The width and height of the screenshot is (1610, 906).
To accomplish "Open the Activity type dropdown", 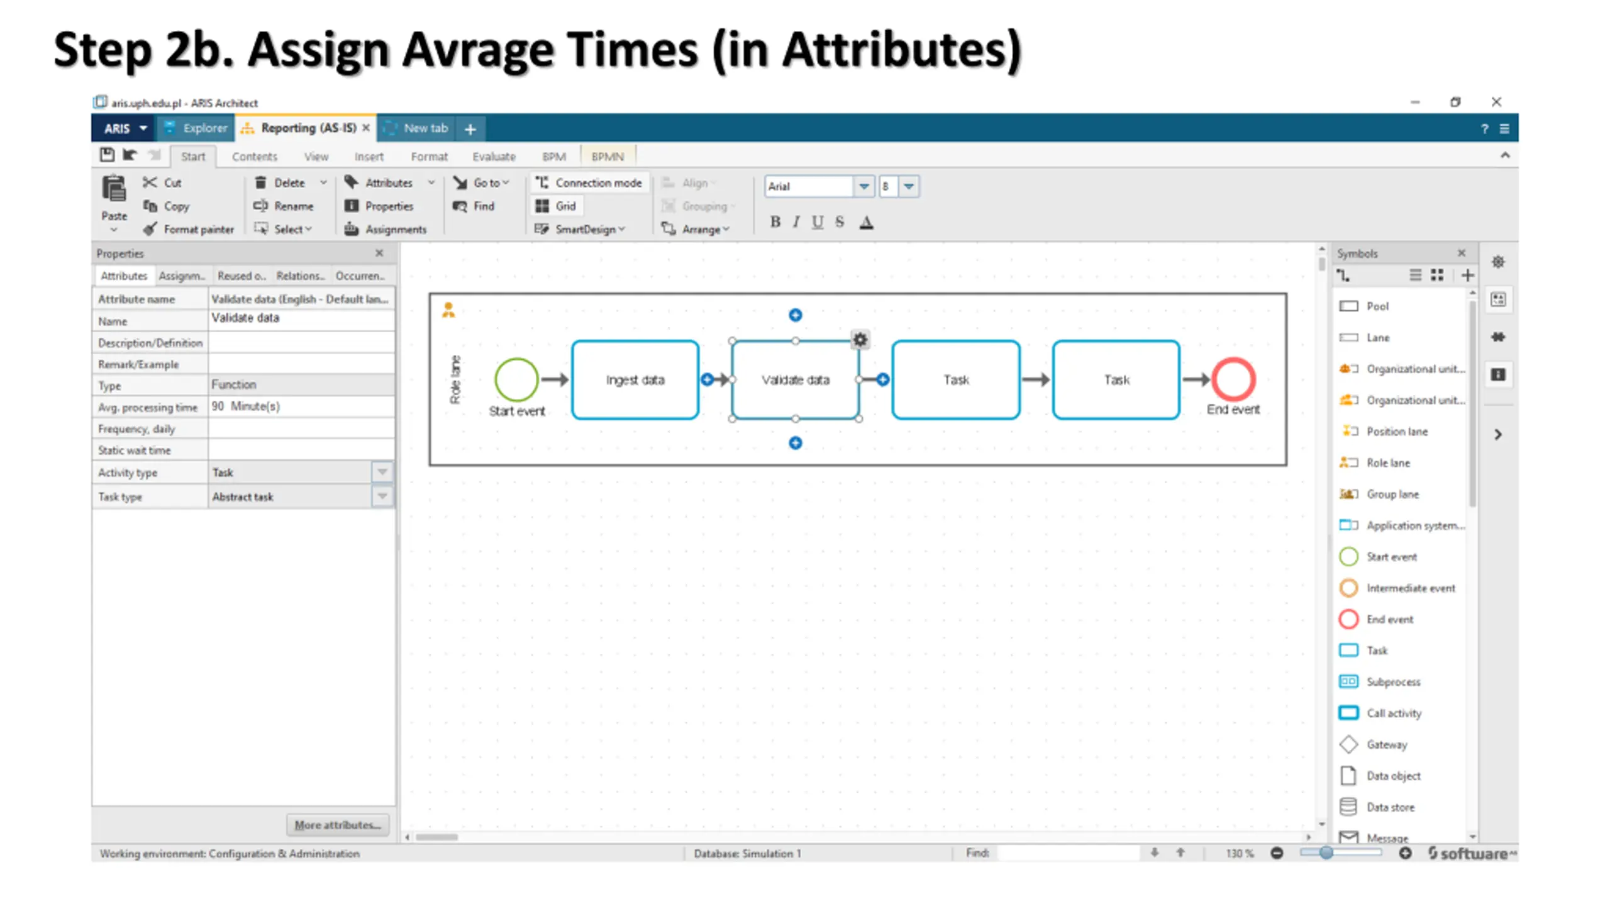I will click(382, 472).
